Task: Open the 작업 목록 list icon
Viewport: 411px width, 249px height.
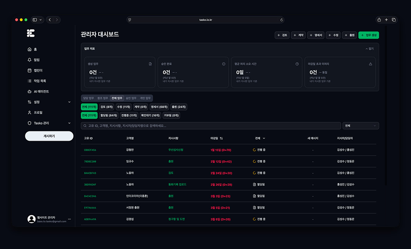Action: click(x=29, y=81)
